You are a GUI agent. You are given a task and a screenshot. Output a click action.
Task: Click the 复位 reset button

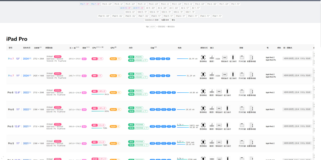[x=173, y=20]
